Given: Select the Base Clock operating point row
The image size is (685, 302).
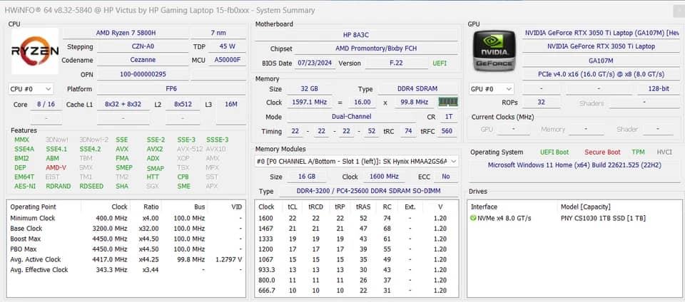Looking at the screenshot, I should 126,229.
